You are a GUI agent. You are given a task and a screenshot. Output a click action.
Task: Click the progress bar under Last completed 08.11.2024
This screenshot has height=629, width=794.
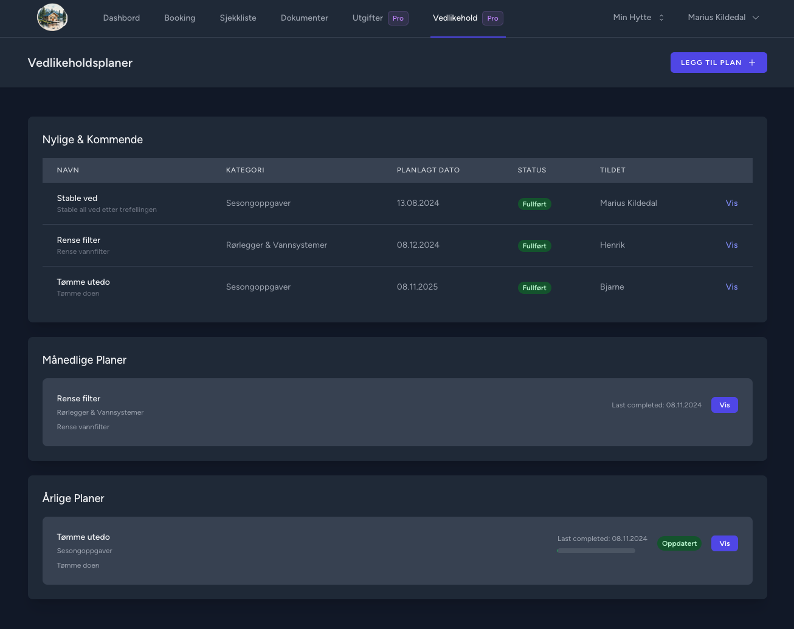tap(596, 551)
